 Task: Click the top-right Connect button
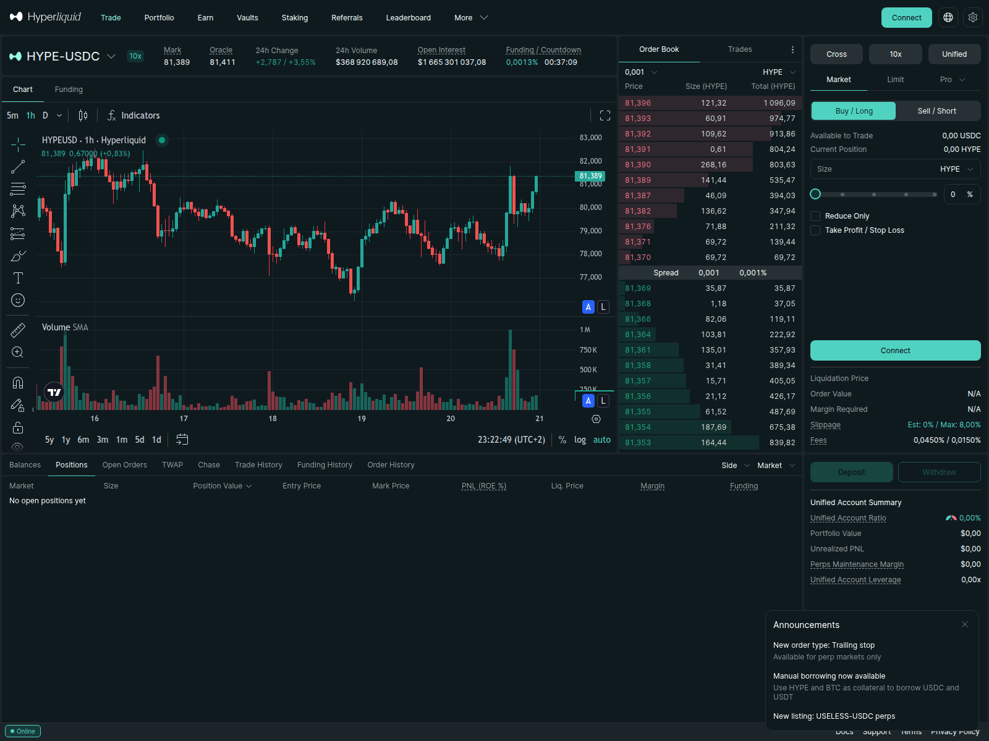point(907,17)
